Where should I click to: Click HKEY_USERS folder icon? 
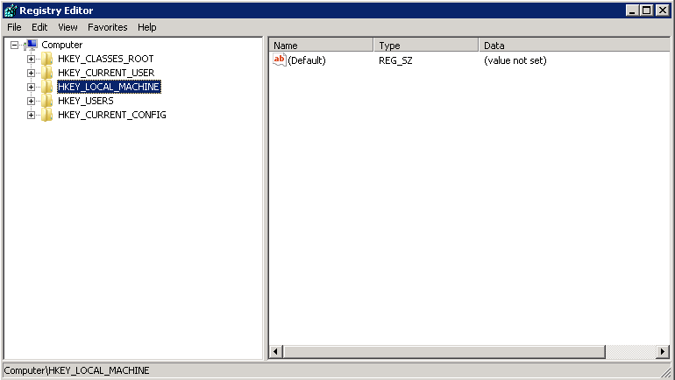[x=47, y=101]
